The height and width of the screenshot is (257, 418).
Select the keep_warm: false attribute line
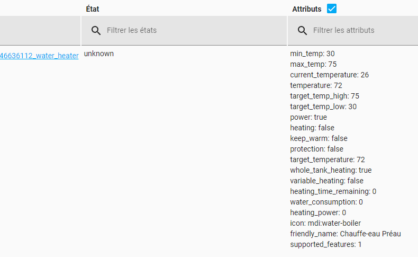pos(319,138)
